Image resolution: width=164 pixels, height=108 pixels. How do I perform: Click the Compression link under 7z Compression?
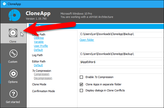point(42,74)
